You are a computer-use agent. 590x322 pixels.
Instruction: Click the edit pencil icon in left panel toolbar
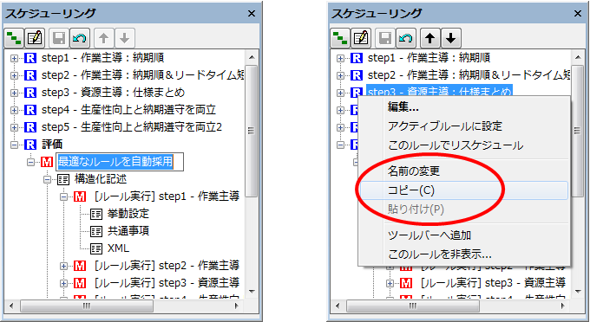(35, 38)
